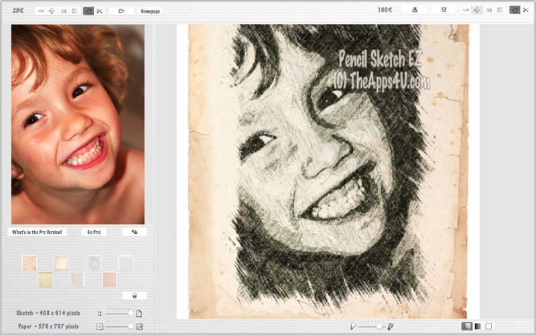Image resolution: width=536 pixels, height=335 pixels.
Task: Zoom out the source photo with left minus
Action: (41, 11)
